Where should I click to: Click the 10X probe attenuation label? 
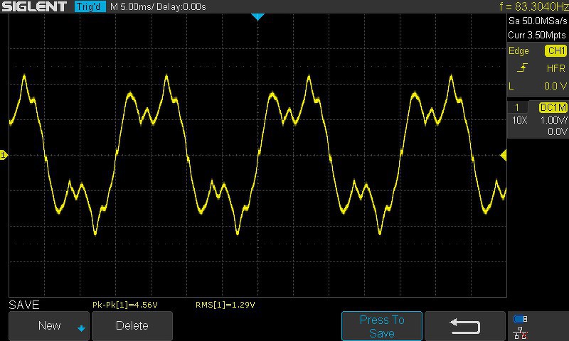pyautogui.click(x=519, y=120)
